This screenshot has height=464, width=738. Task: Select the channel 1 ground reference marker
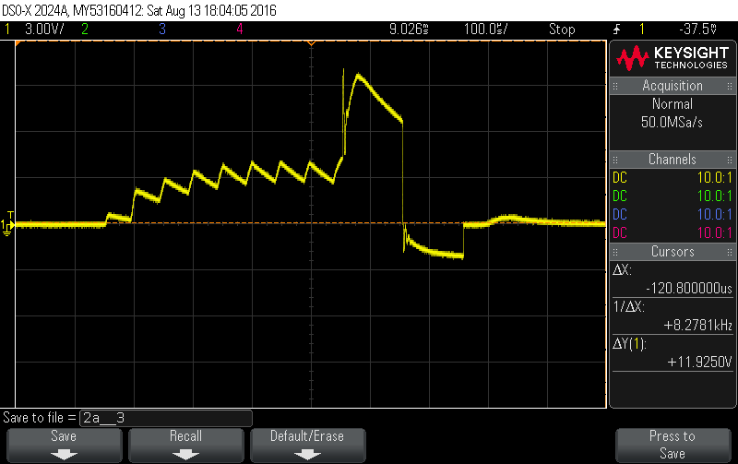(x=8, y=225)
